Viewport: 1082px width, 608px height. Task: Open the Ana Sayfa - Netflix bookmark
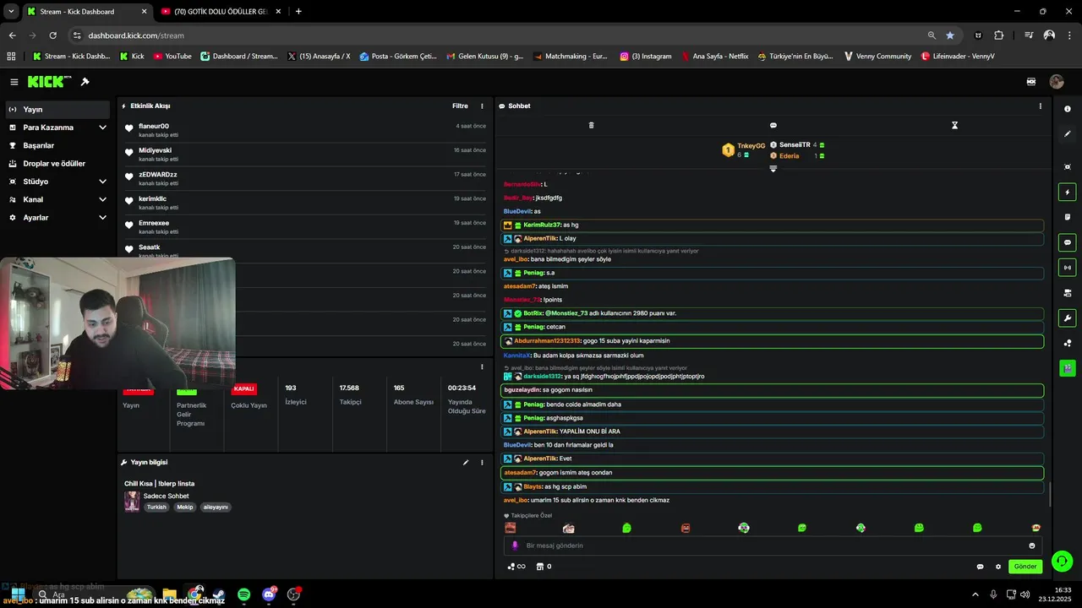pos(714,57)
